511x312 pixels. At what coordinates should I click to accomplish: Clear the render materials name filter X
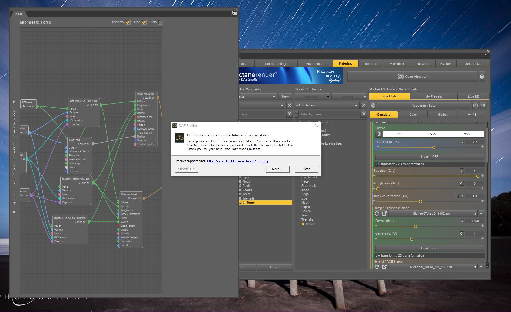pyautogui.click(x=290, y=114)
